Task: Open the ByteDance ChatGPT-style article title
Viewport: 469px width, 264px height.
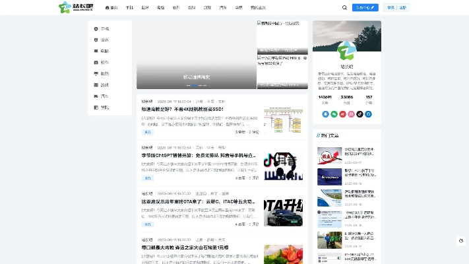Action: [x=199, y=155]
